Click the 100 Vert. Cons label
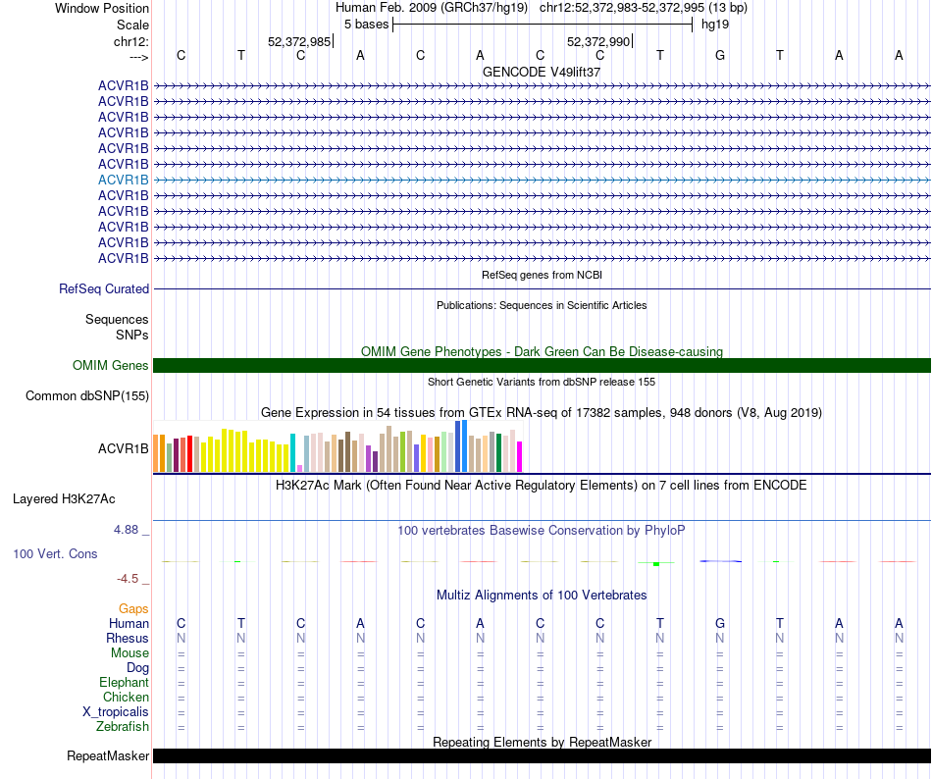 click(55, 553)
